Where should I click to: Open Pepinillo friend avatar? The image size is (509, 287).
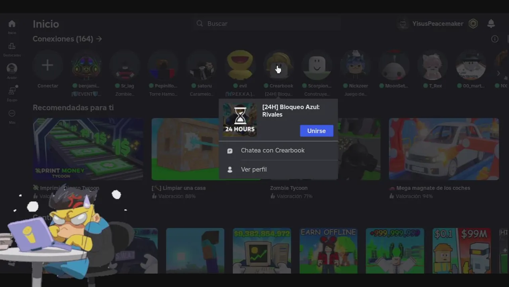pos(163,65)
